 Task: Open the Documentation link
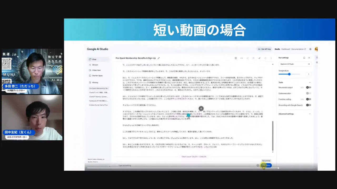(x=297, y=49)
